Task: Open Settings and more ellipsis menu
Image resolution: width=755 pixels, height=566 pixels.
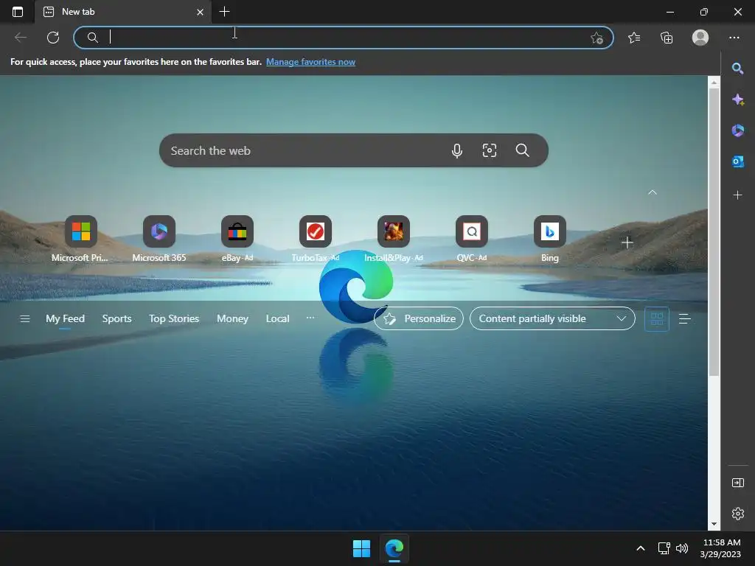Action: coord(734,38)
